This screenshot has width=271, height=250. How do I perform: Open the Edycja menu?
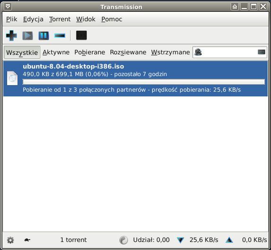pyautogui.click(x=33, y=19)
